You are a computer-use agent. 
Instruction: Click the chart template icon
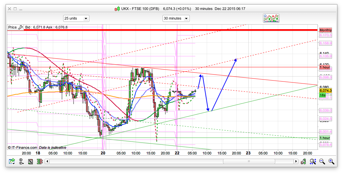30,161
